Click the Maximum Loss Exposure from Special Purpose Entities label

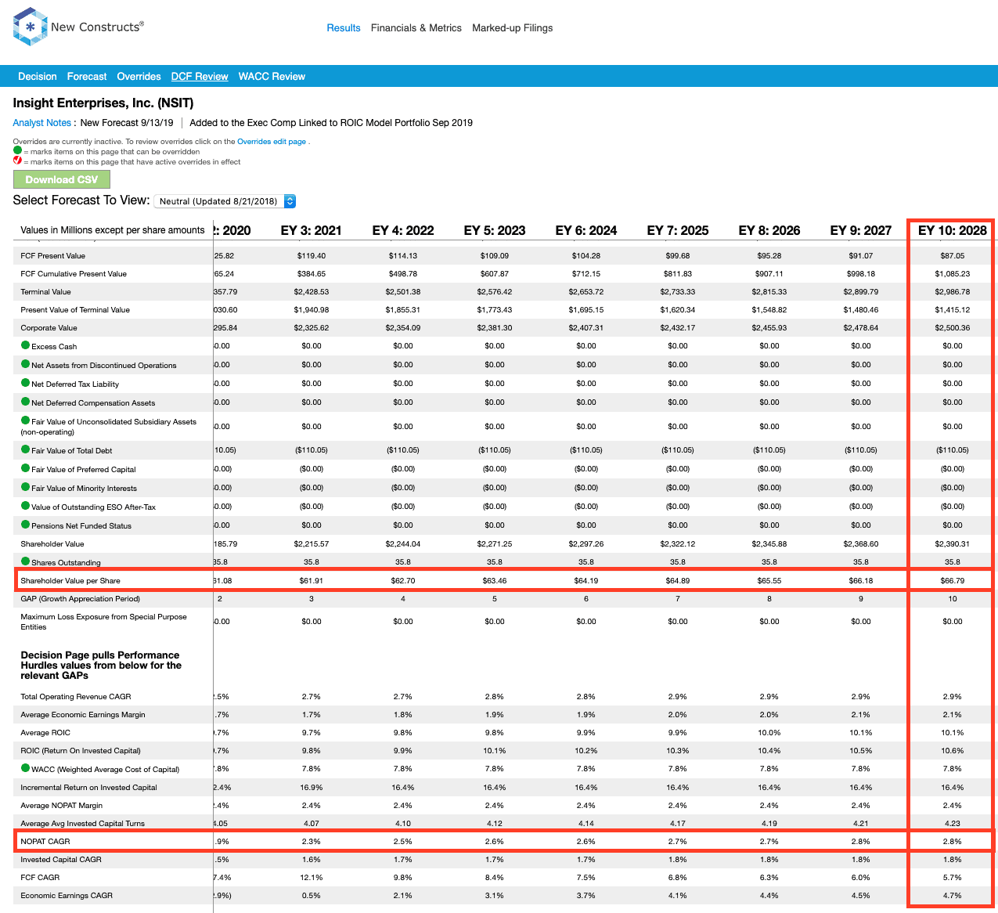[104, 622]
